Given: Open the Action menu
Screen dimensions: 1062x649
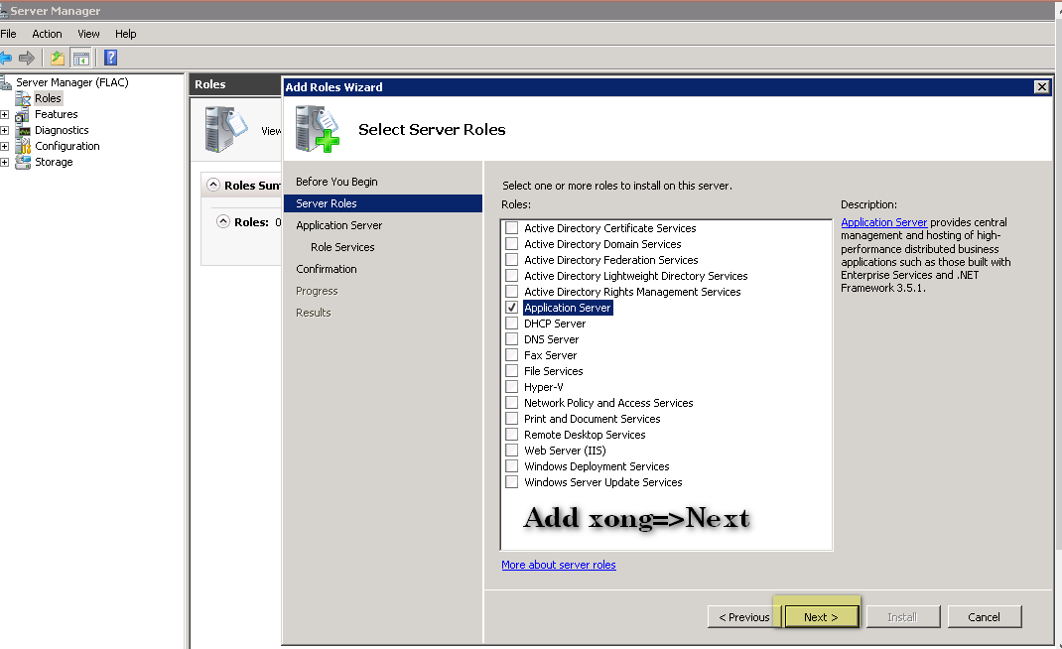Looking at the screenshot, I should pyautogui.click(x=47, y=34).
